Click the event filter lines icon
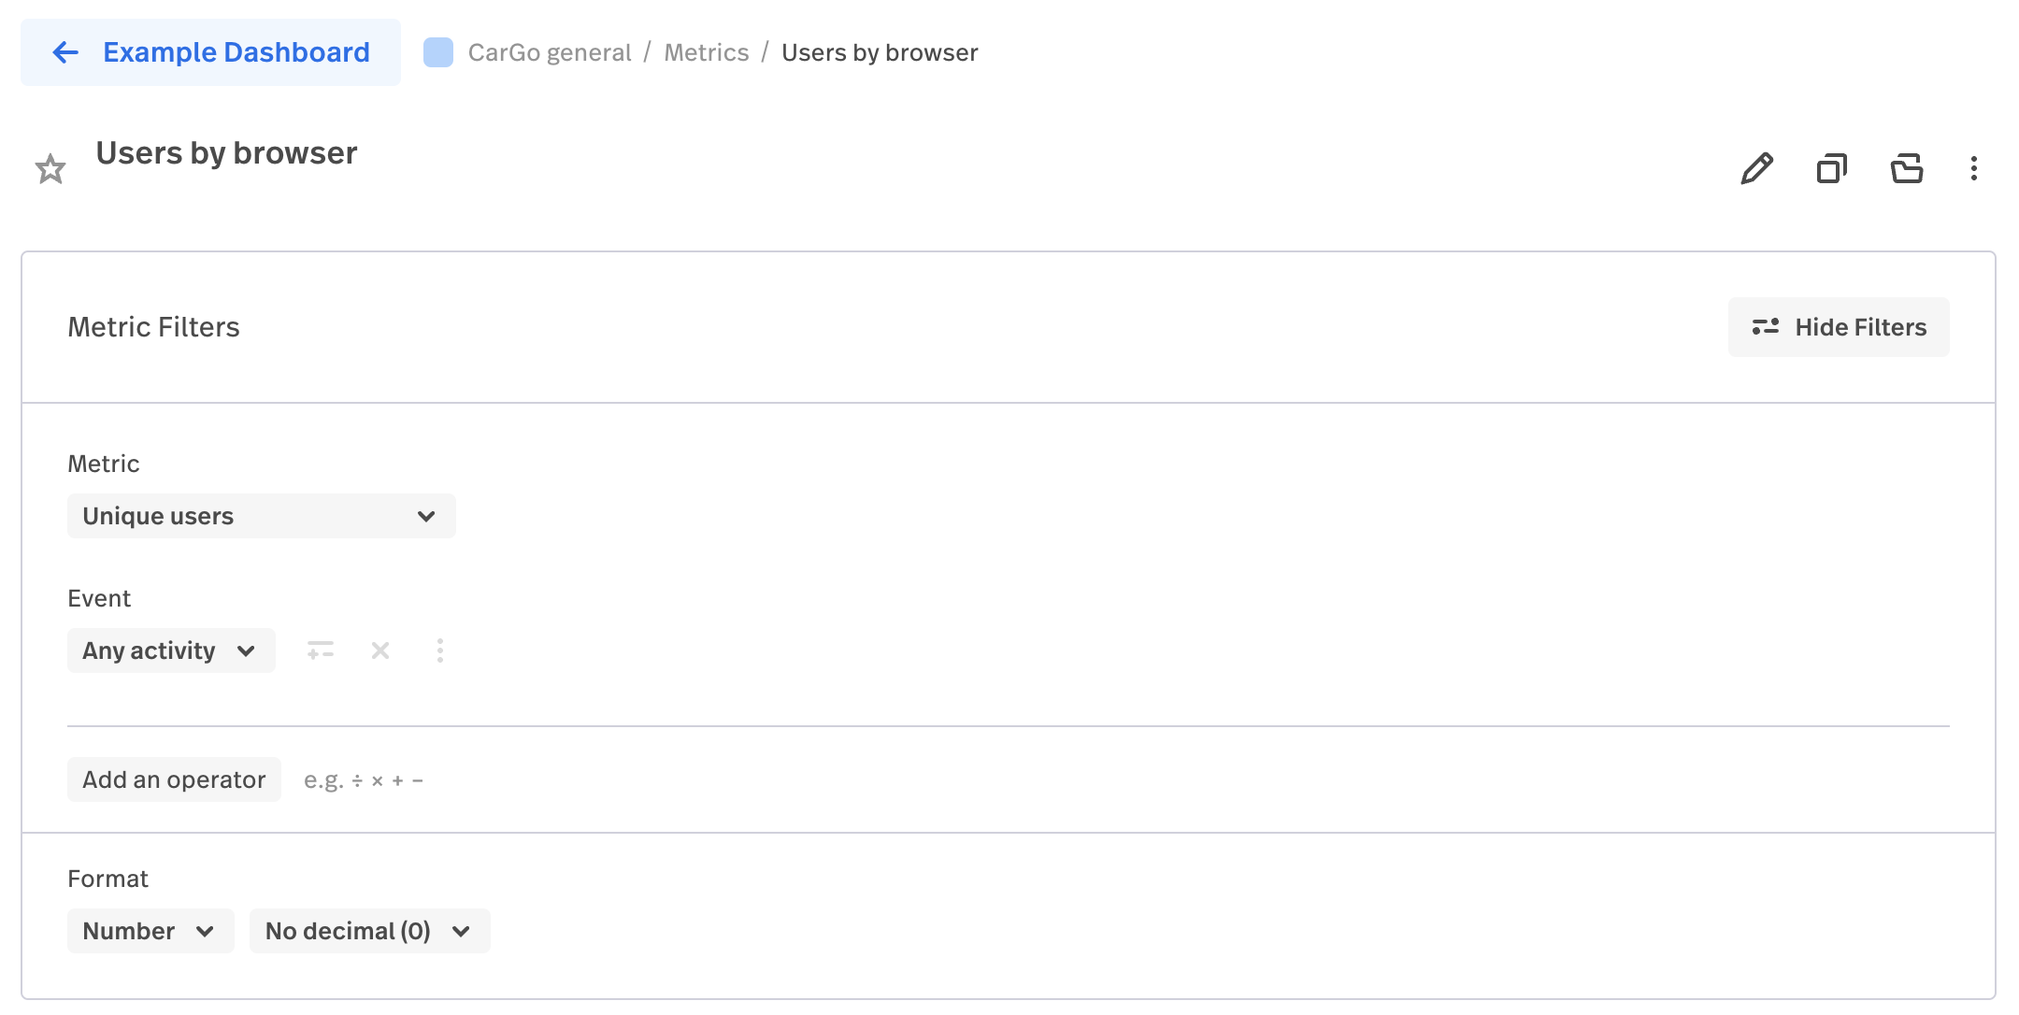The height and width of the screenshot is (1015, 2019). [321, 650]
